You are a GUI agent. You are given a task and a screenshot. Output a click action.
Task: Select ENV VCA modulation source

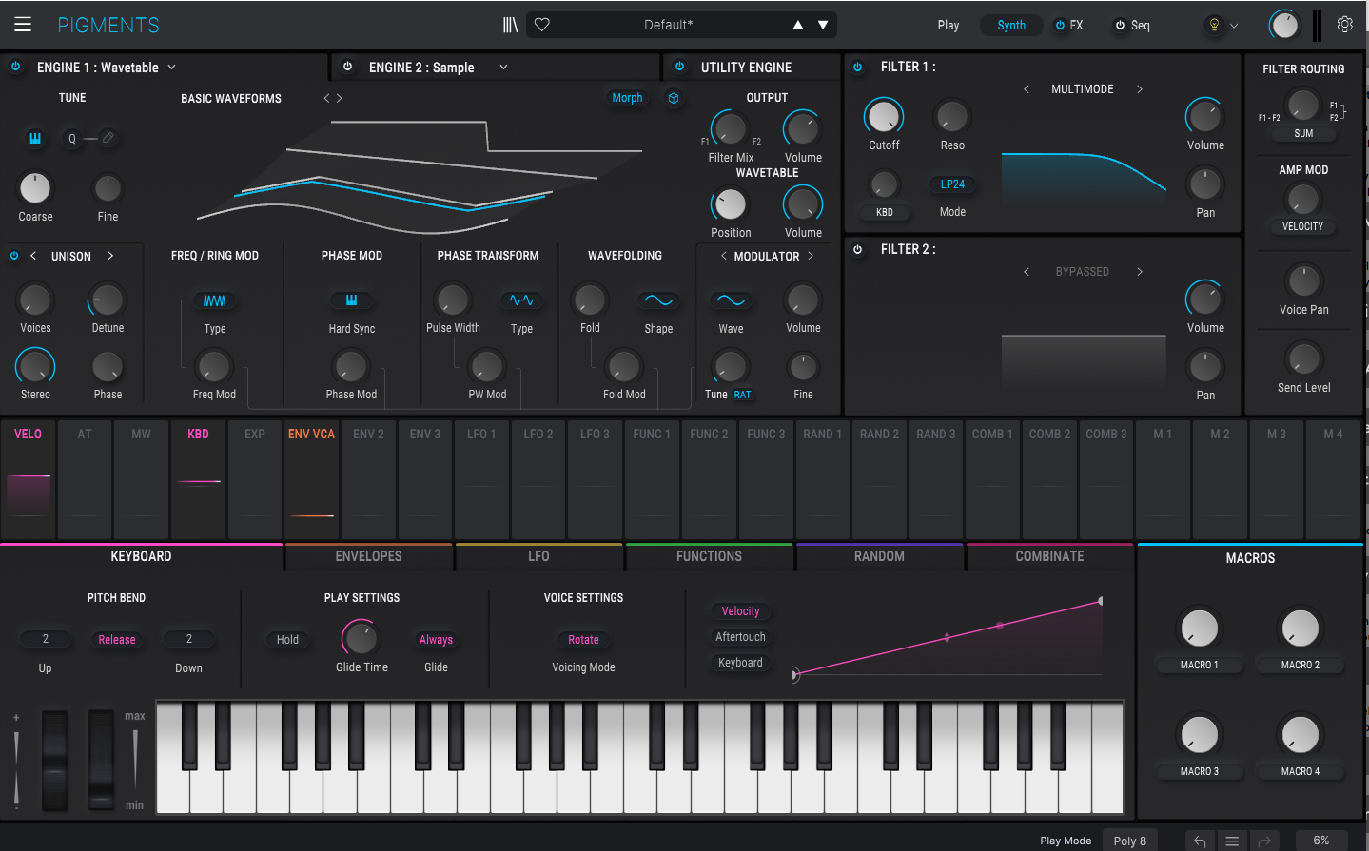(x=311, y=479)
